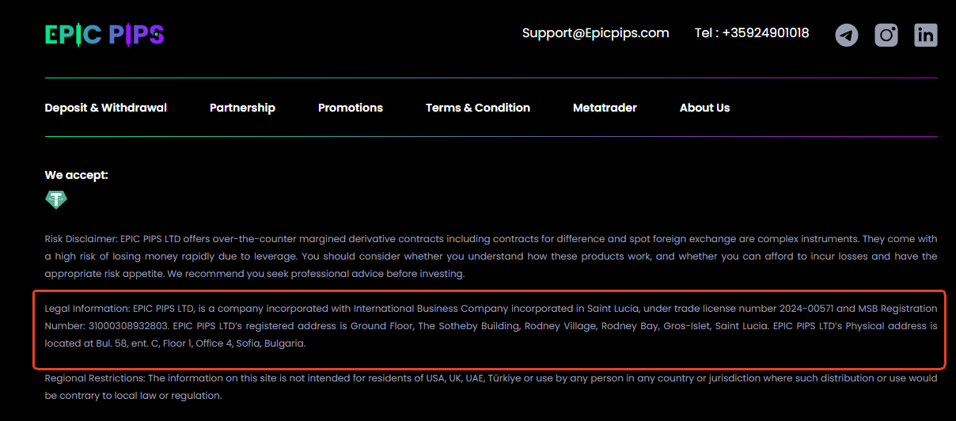The height and width of the screenshot is (421, 956).
Task: Click the Sofia, Bulgaria address text
Action: (x=274, y=343)
